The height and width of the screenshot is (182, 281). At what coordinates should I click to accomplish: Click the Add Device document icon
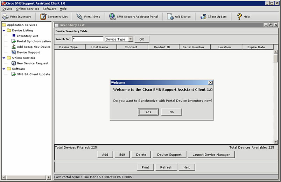(170, 16)
